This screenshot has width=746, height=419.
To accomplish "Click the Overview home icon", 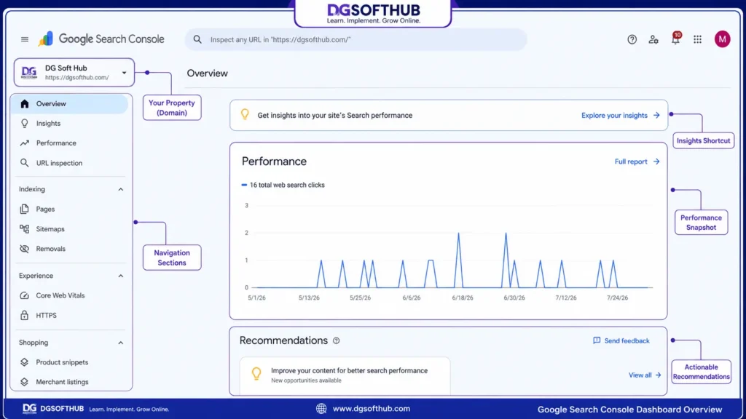I will [25, 103].
